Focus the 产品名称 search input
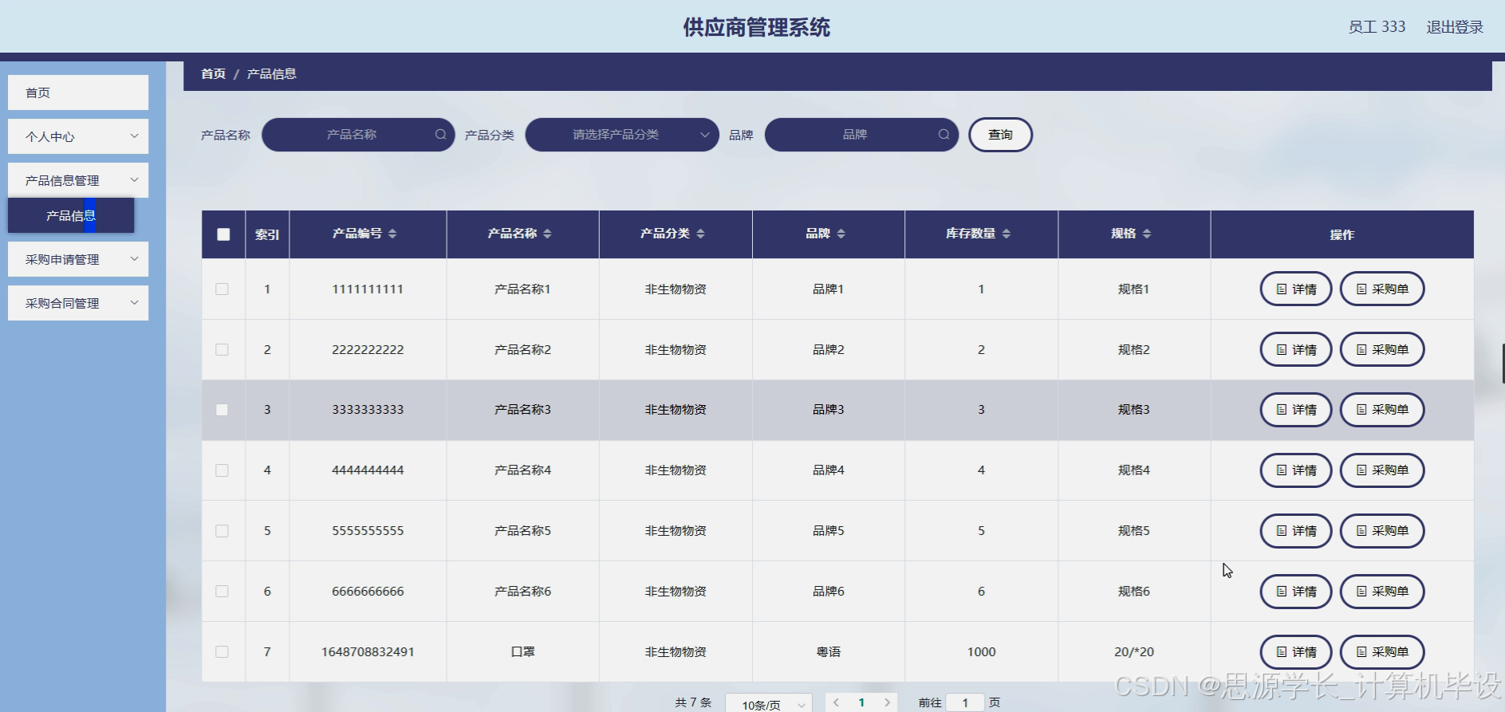1505x712 pixels. click(x=358, y=135)
